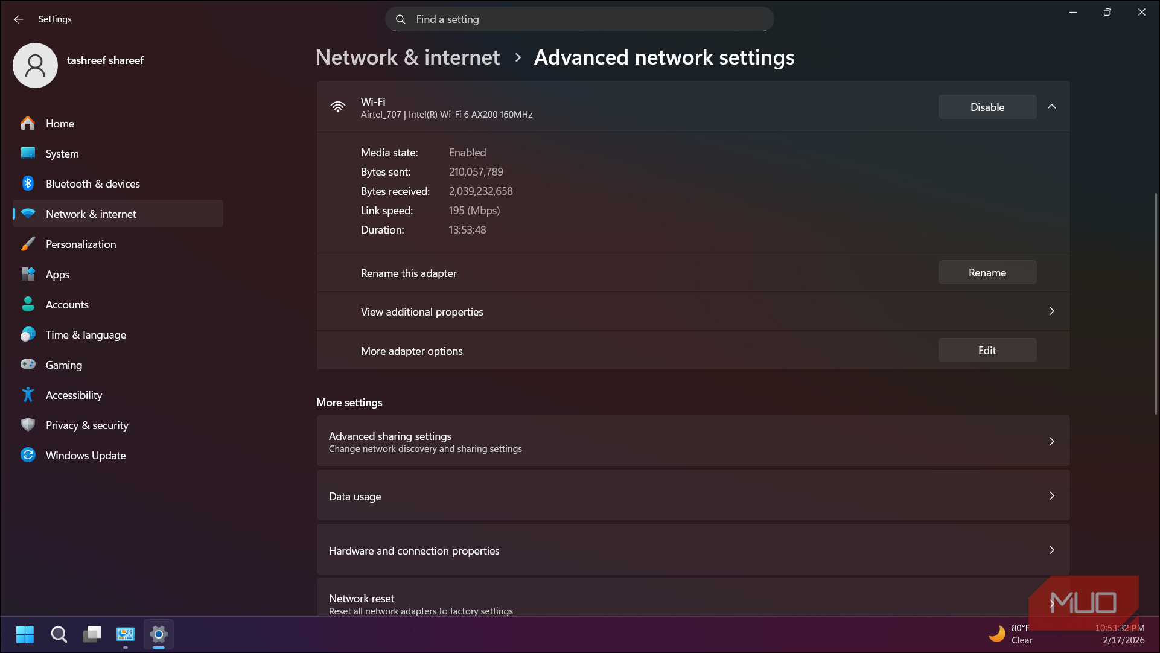Collapse the Wi-Fi adapter details

tap(1052, 107)
